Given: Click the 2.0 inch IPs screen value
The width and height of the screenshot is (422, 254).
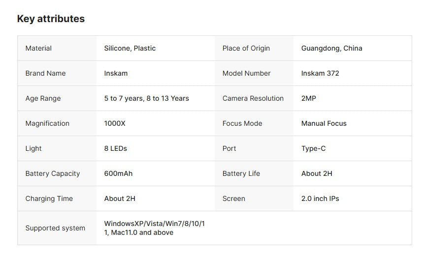Looking at the screenshot, I should [x=320, y=198].
